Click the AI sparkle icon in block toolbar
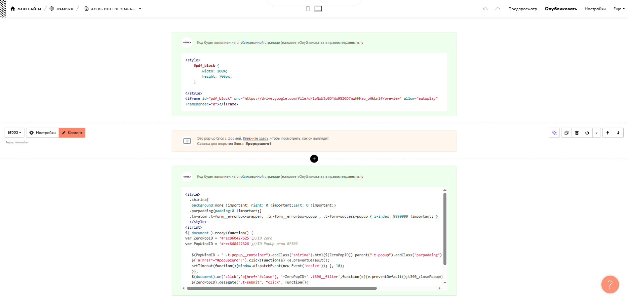The height and width of the screenshot is (302, 628). [554, 133]
